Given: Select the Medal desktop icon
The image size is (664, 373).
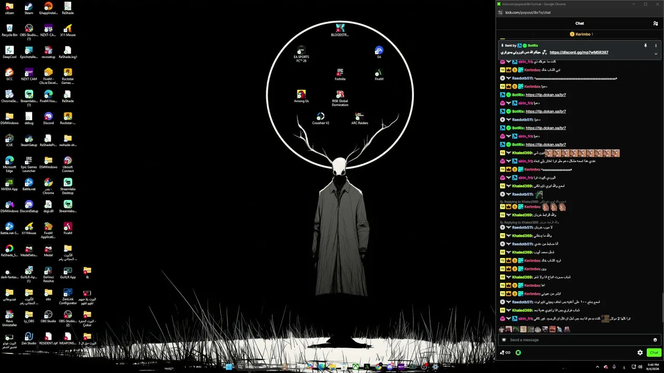Looking at the screenshot, I should (x=48, y=250).
